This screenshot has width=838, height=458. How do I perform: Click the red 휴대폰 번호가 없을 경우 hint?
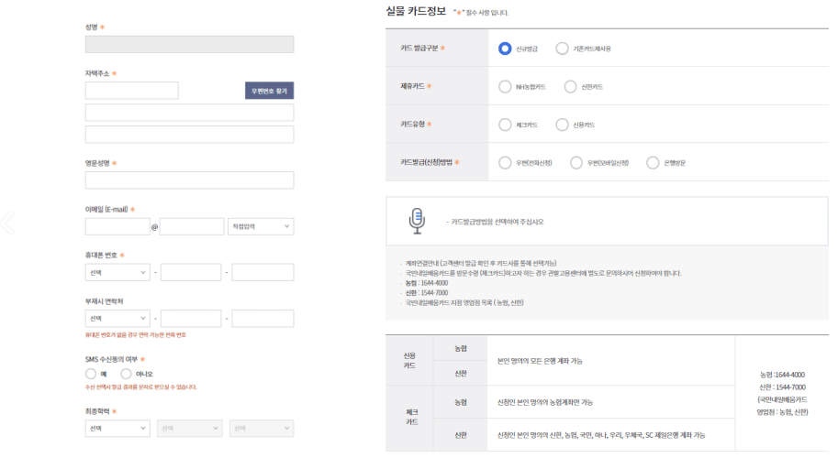coord(135,335)
